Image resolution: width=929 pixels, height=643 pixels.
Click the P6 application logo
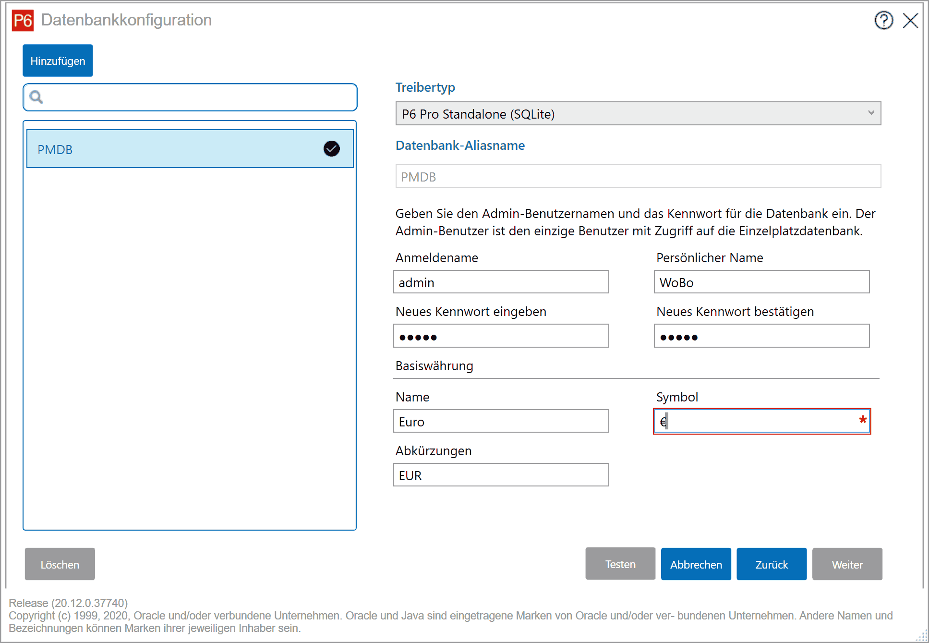23,21
